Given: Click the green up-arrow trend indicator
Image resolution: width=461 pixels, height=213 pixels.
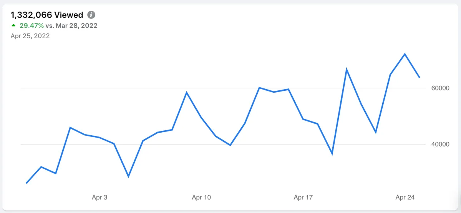Looking at the screenshot, I should pos(13,26).
